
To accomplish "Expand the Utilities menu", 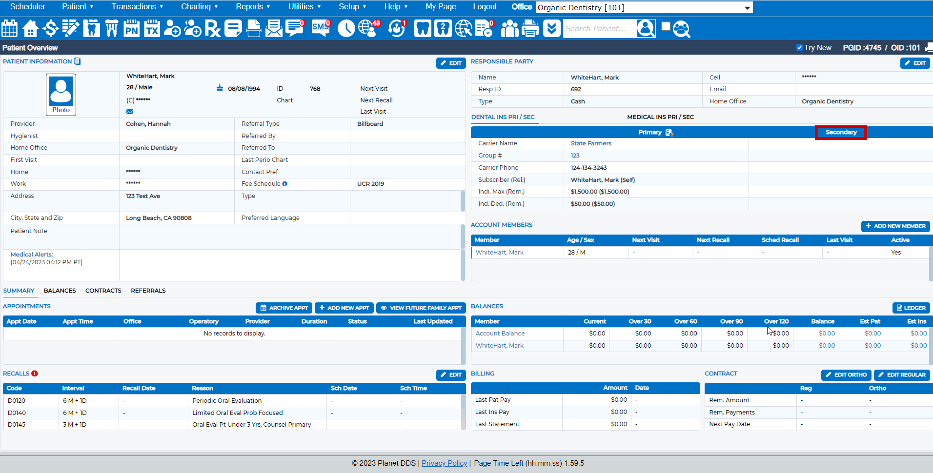I will (x=304, y=7).
